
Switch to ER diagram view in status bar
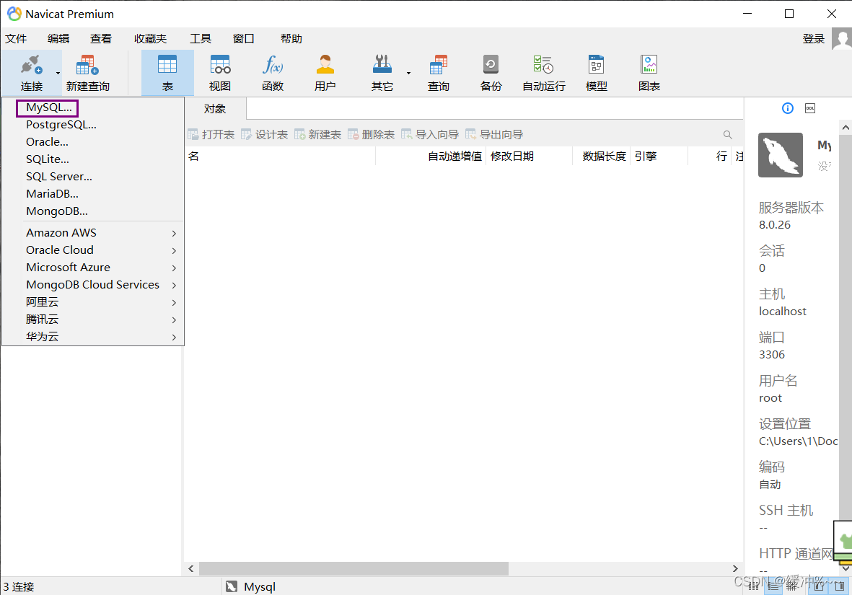(792, 586)
